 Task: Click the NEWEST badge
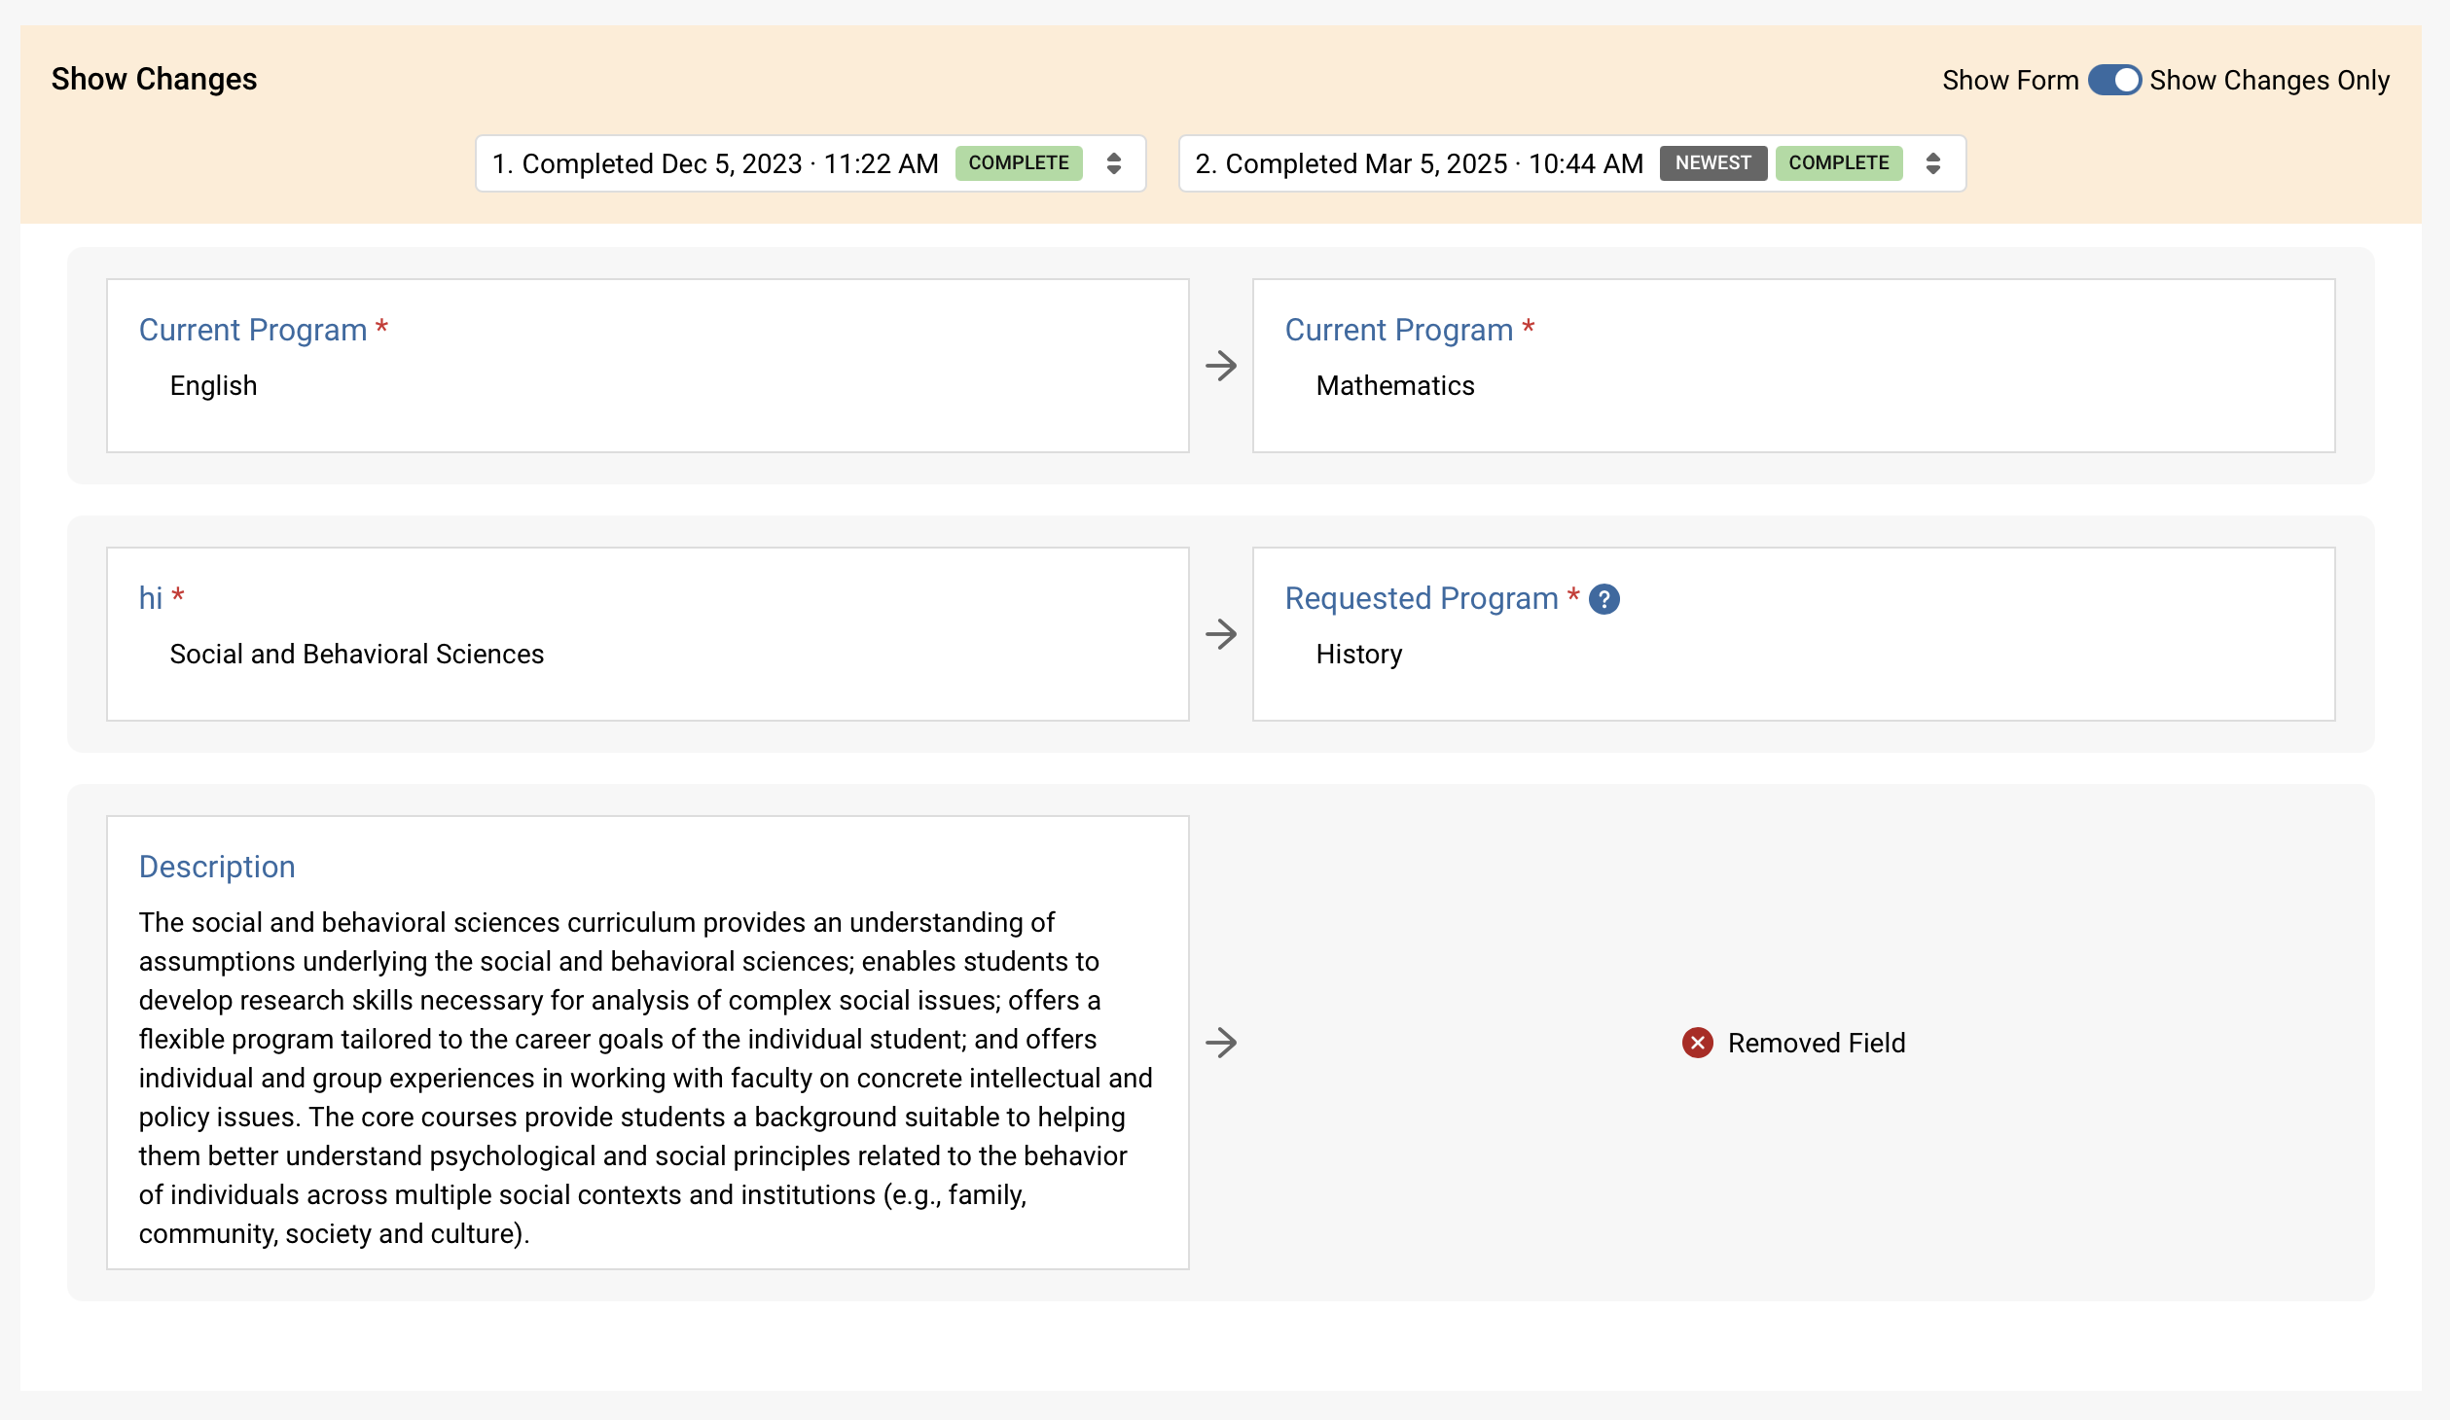1712,163
